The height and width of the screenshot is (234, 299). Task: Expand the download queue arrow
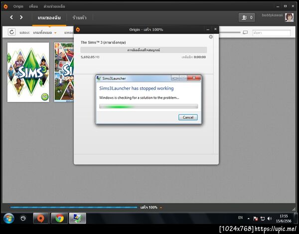(161, 208)
